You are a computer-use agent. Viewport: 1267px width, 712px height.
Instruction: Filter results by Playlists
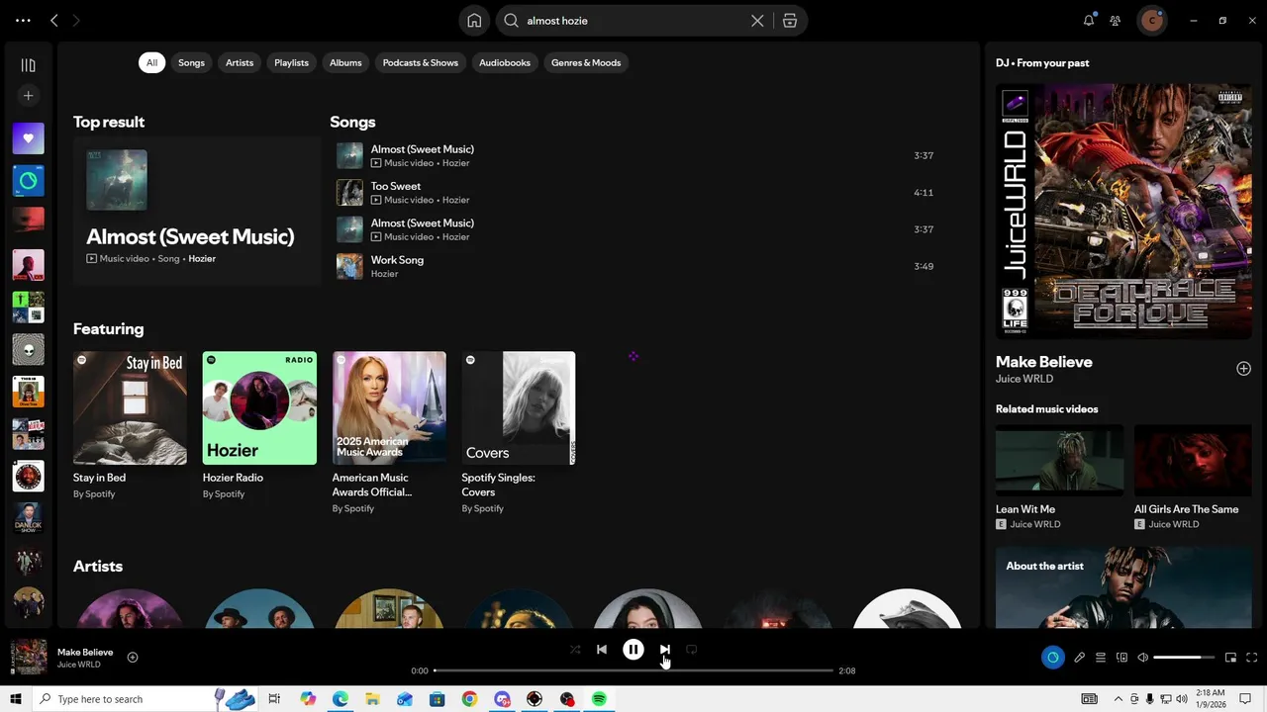click(x=291, y=62)
